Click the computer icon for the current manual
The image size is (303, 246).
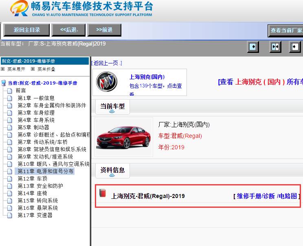coord(4,83)
